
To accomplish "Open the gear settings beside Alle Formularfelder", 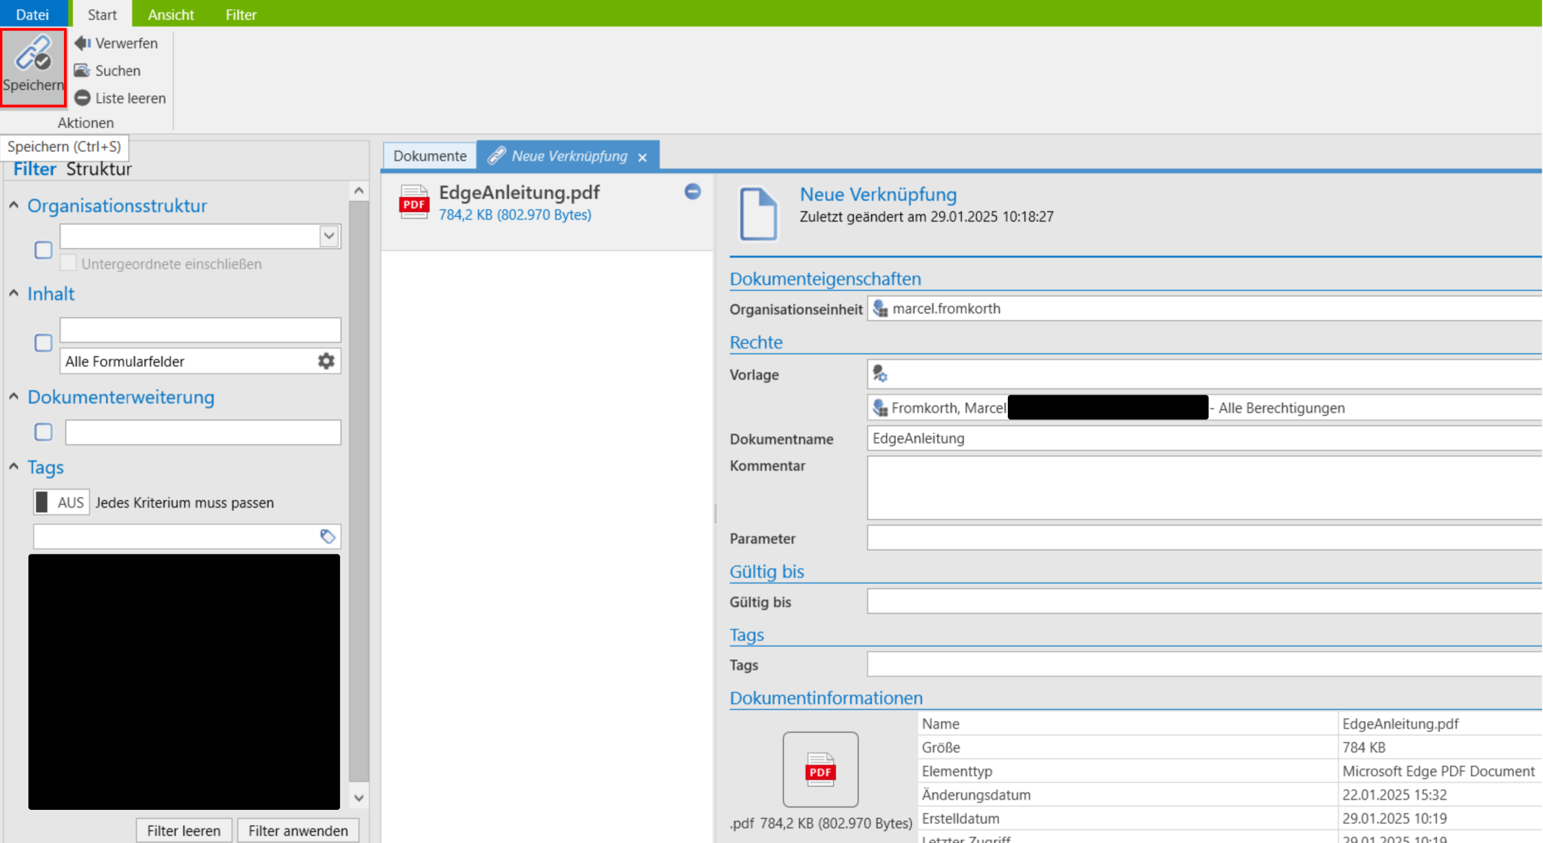I will (x=325, y=361).
